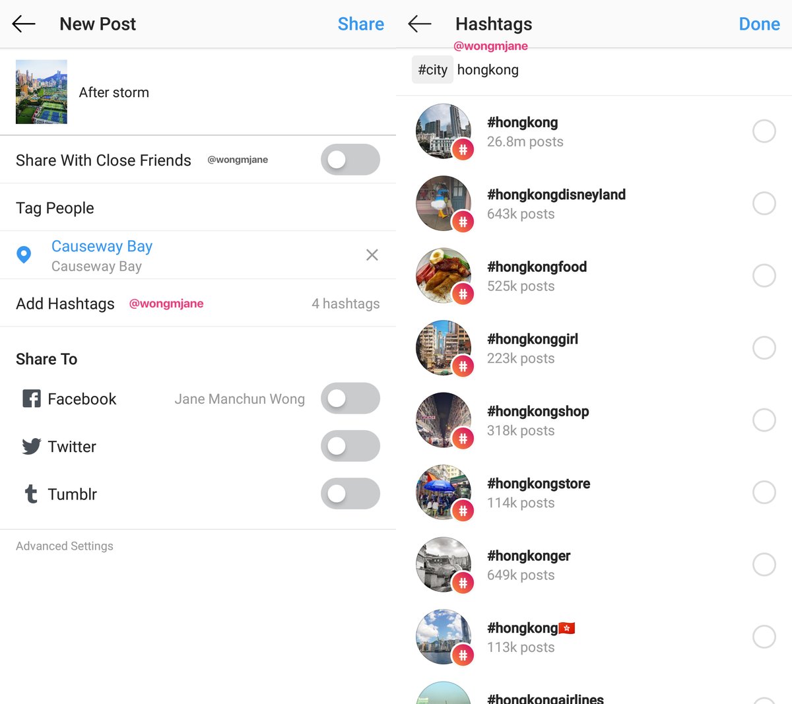
Task: Open the #hongkongdisneyland hashtag avatar
Action: pos(444,203)
